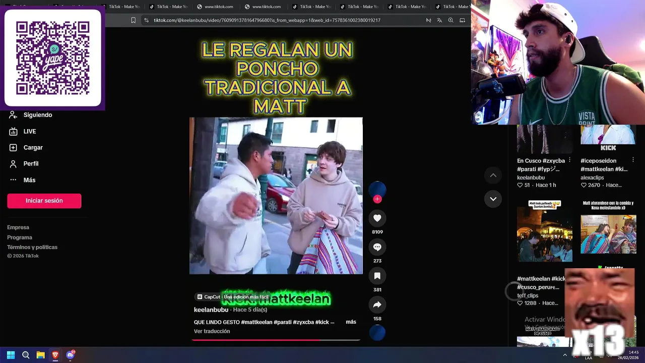Screen dimensions: 645x363
Task: Open the Empresa footer link
Action: pyautogui.click(x=18, y=227)
